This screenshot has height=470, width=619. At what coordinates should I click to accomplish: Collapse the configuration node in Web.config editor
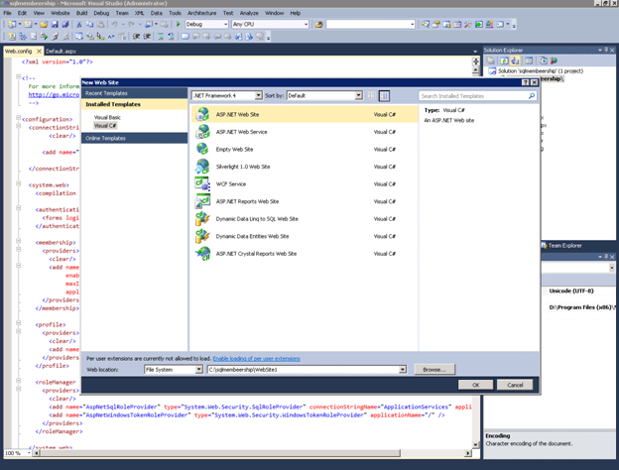click(x=18, y=118)
